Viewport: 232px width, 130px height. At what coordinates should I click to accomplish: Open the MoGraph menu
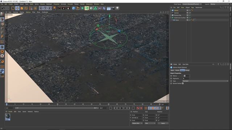point(49,4)
